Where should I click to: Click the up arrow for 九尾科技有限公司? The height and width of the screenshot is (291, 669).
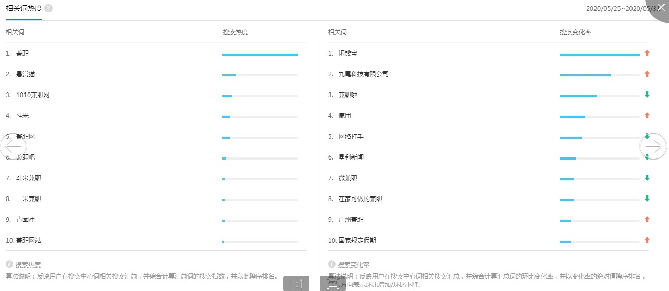point(647,74)
